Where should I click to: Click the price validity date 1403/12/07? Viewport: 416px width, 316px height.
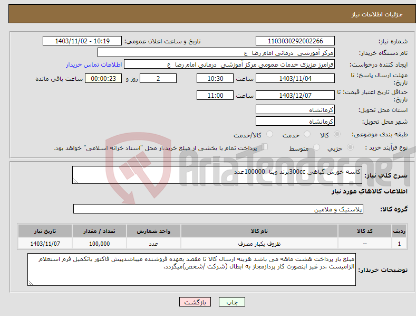tap(295, 95)
